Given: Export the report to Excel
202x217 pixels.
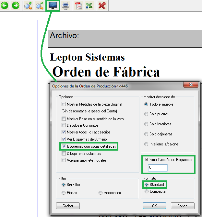Looking at the screenshot, I should [x=89, y=6].
